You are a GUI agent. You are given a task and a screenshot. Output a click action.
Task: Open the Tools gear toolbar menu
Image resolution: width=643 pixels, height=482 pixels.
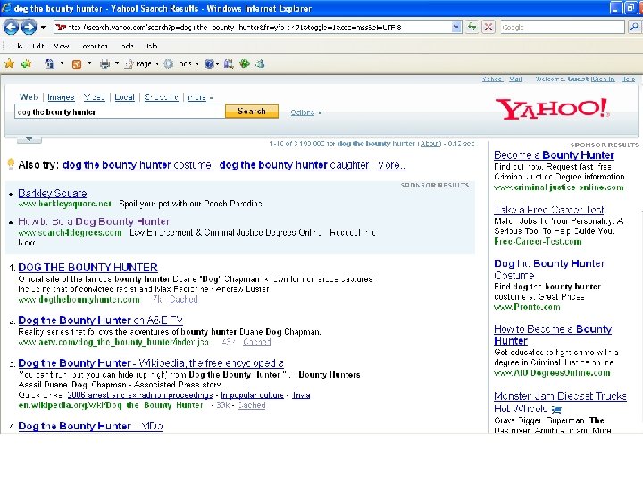(x=180, y=64)
